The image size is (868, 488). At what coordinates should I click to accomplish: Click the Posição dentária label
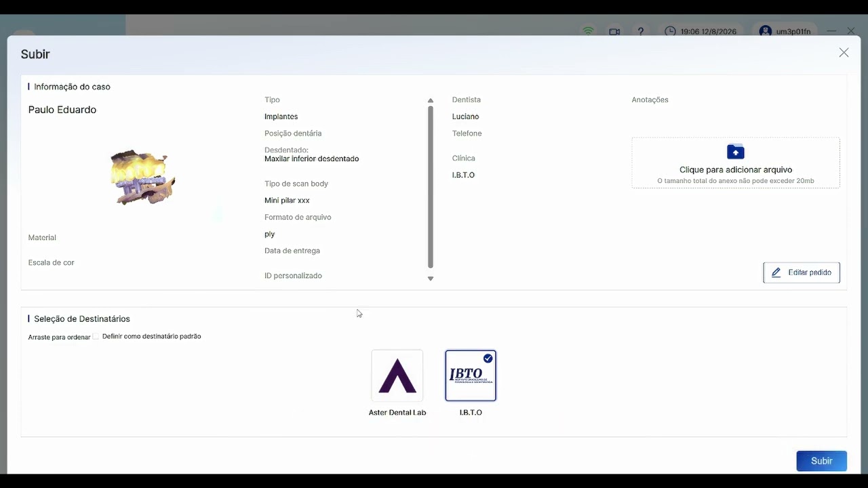(293, 134)
